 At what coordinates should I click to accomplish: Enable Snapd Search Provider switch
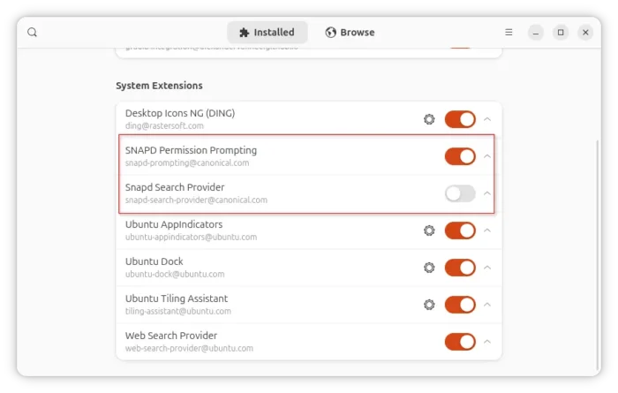[x=460, y=193]
